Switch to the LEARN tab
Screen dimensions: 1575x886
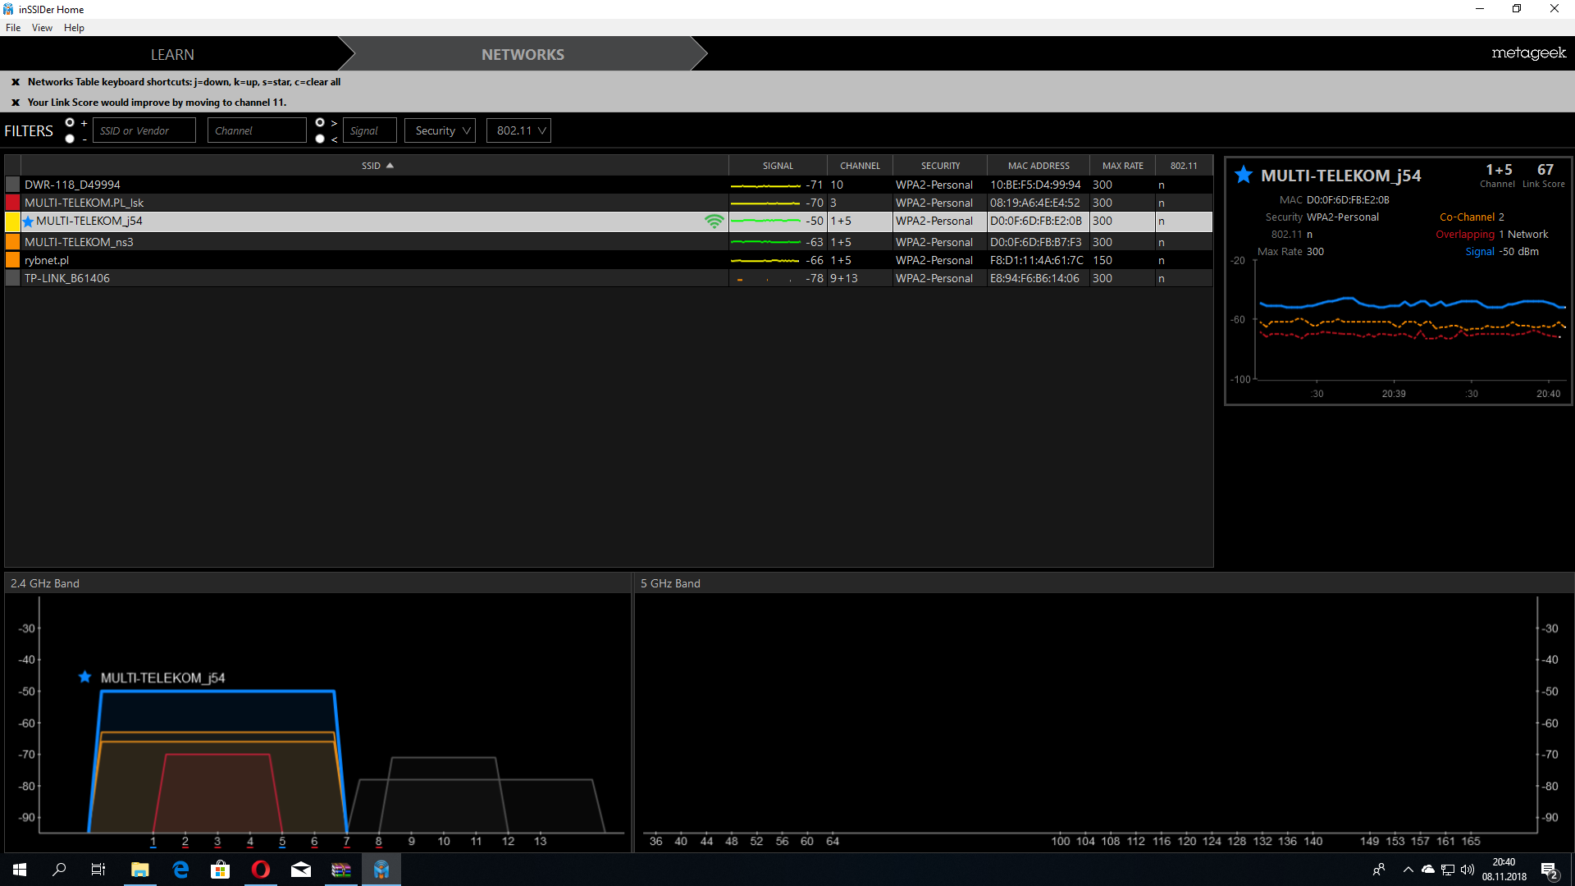click(172, 54)
